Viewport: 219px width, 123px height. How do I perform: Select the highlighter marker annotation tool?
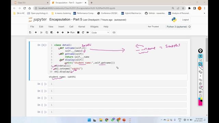[201, 64]
